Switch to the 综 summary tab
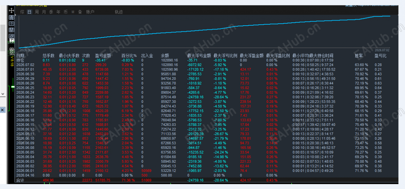Screen dimensions: 405x189 (x=22, y=12)
